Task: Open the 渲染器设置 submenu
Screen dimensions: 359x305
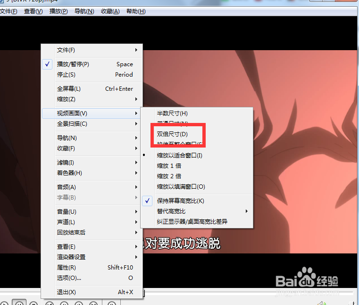Action: click(x=92, y=257)
